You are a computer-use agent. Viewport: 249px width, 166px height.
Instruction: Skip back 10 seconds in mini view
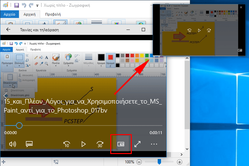(x=190, y=30)
